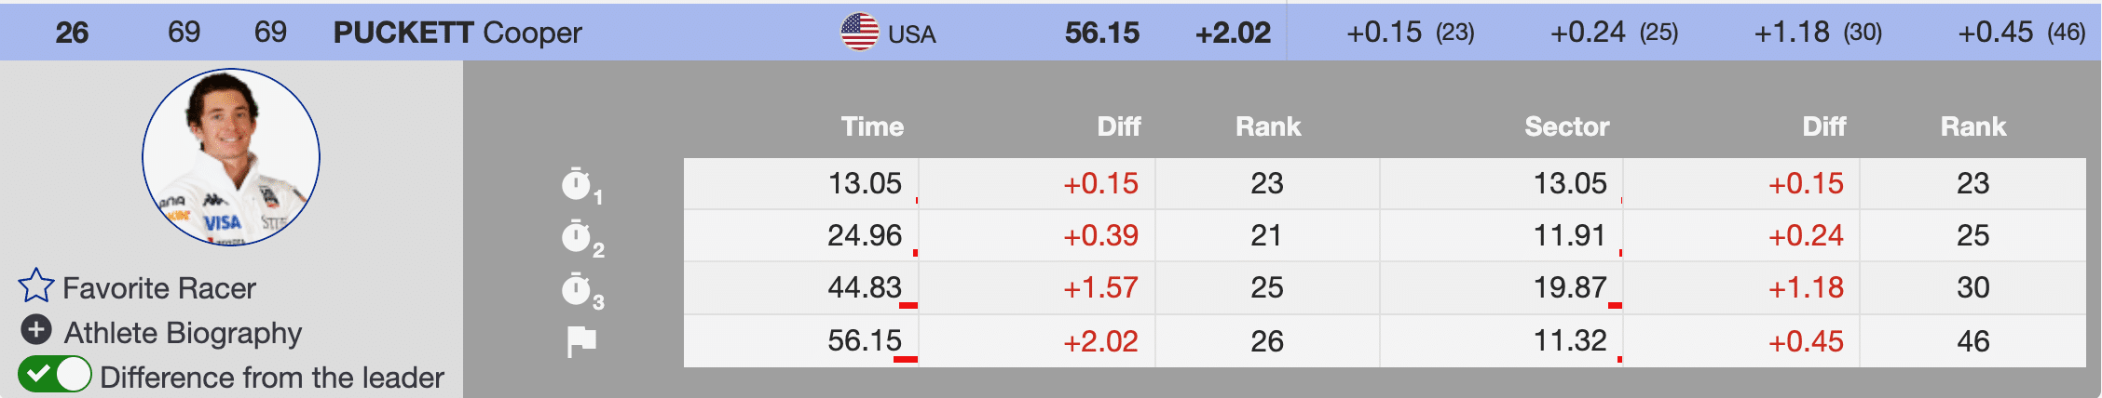Click the PUCKETT Cooper name header
This screenshot has width=2102, height=398.
tap(457, 33)
